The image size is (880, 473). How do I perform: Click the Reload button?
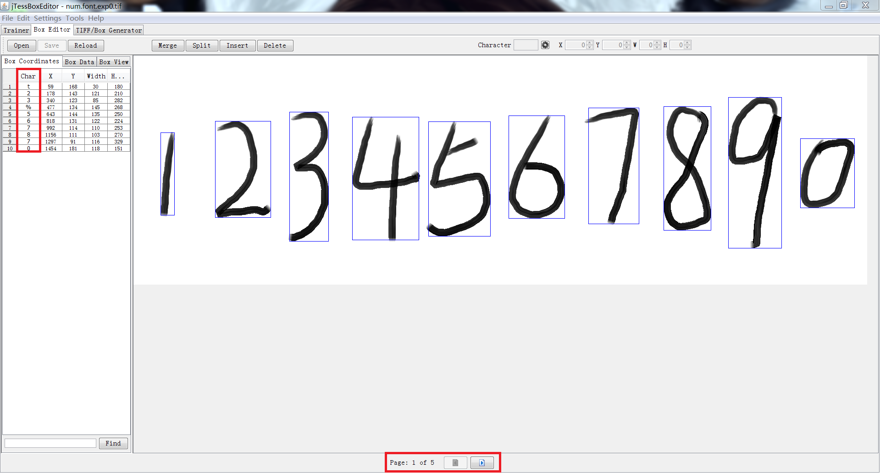click(x=86, y=45)
